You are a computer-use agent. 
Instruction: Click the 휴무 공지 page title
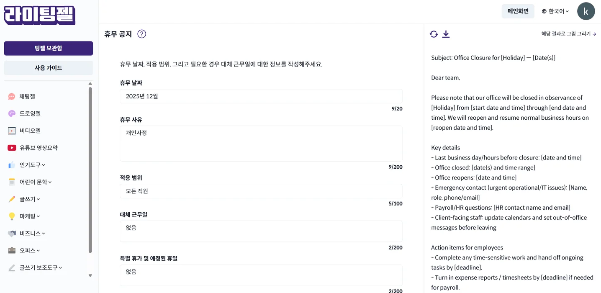(118, 34)
